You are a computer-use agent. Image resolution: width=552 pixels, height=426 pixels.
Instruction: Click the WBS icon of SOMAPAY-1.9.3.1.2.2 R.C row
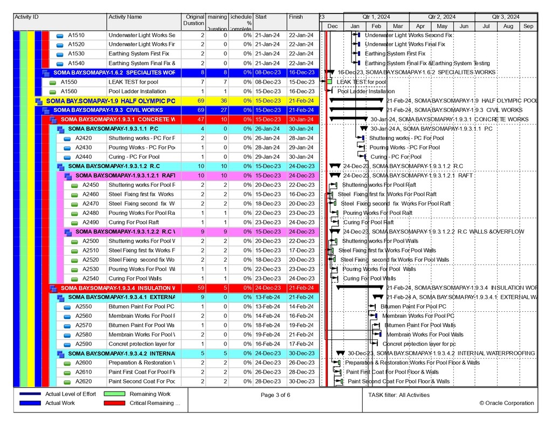click(x=68, y=233)
